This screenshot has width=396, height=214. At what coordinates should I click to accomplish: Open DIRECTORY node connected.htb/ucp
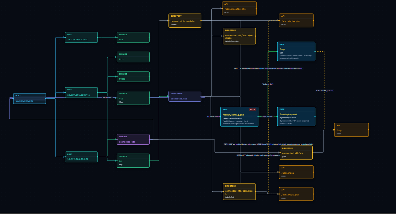[x=296, y=153]
